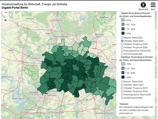Select Gigabit Planungsräume: Stand 2022 radio
The image size is (158, 119).
[122, 51]
